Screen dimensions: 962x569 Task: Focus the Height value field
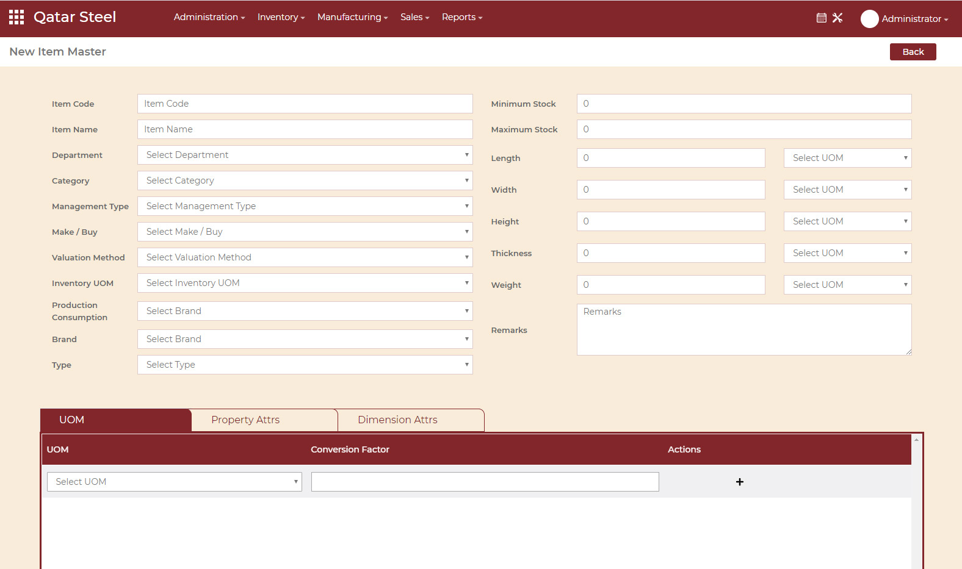[x=671, y=221]
